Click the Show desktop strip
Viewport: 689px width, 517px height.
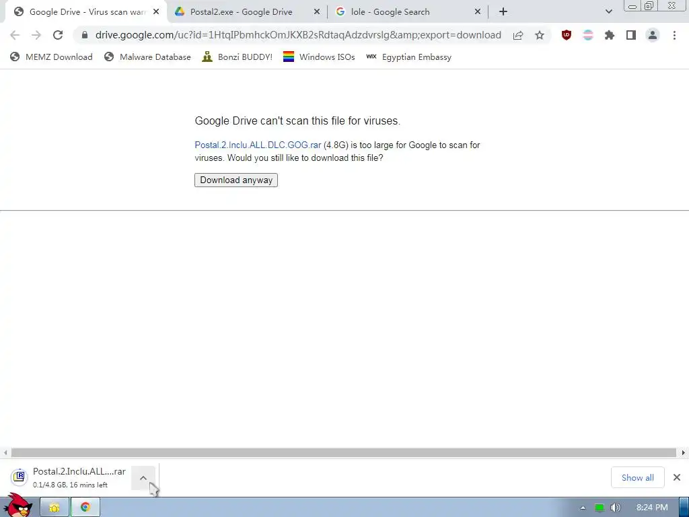[684, 508]
